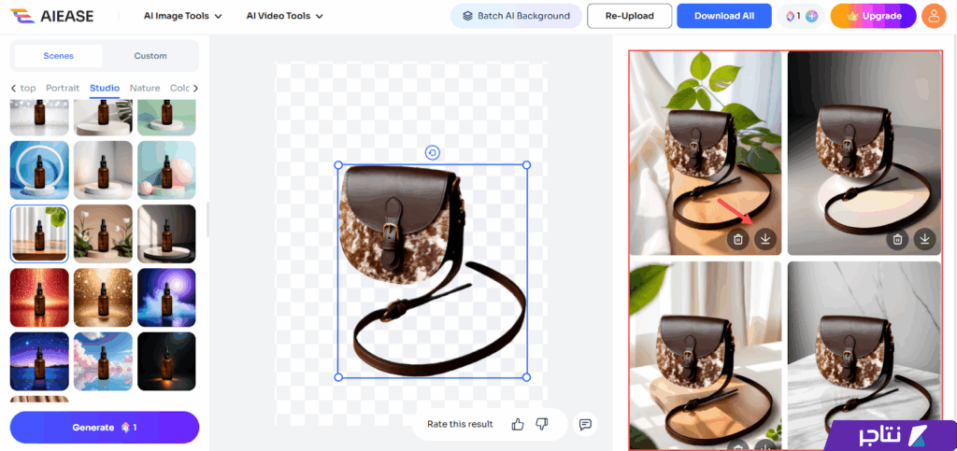Select the Portrait scene tab
The height and width of the screenshot is (451, 957).
(63, 88)
